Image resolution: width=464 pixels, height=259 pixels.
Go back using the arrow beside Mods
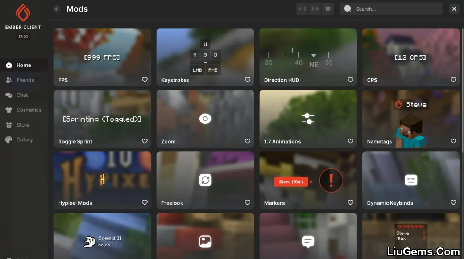tap(57, 9)
